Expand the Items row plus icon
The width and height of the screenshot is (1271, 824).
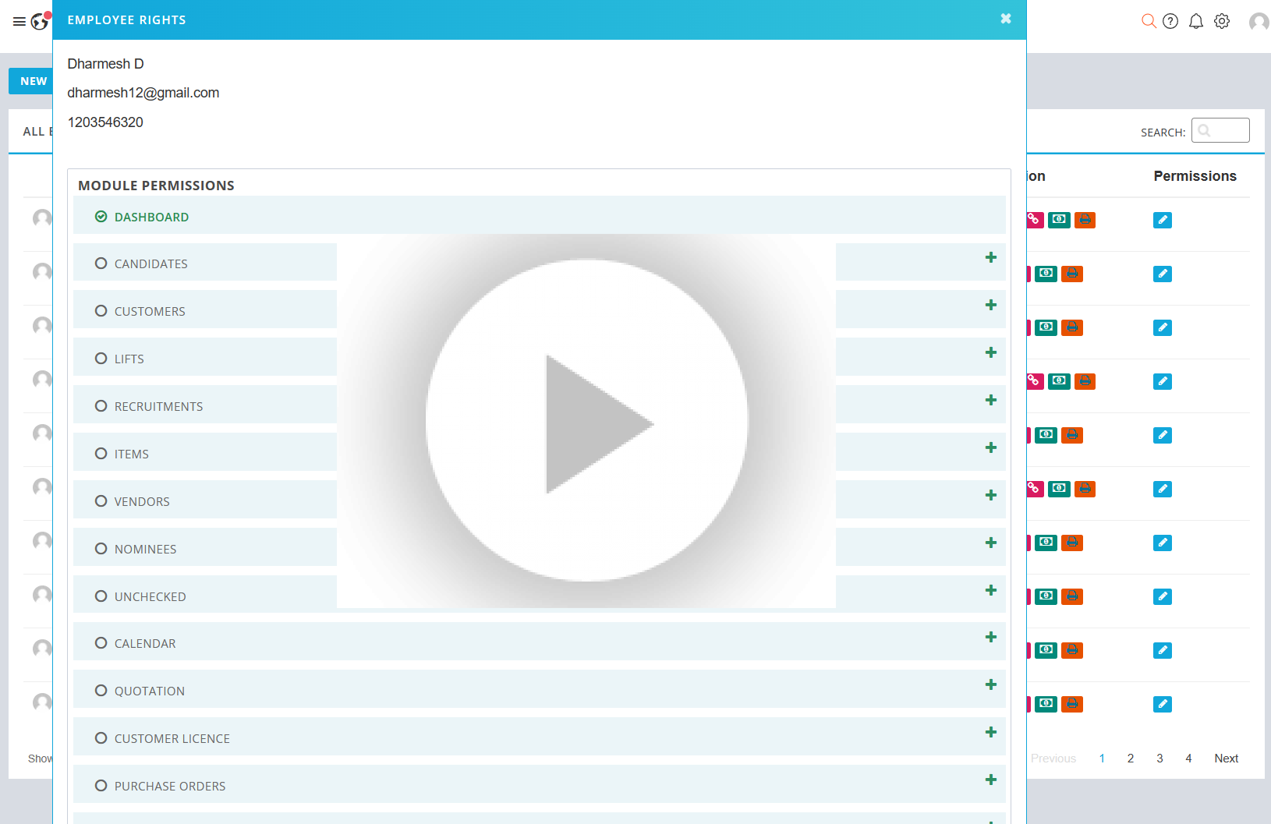[x=991, y=447]
